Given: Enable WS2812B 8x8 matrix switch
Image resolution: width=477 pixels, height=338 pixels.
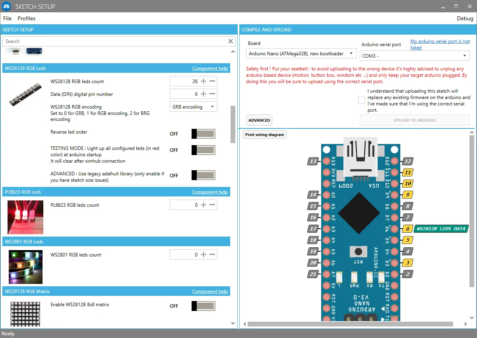Looking at the screenshot, I should point(203,306).
